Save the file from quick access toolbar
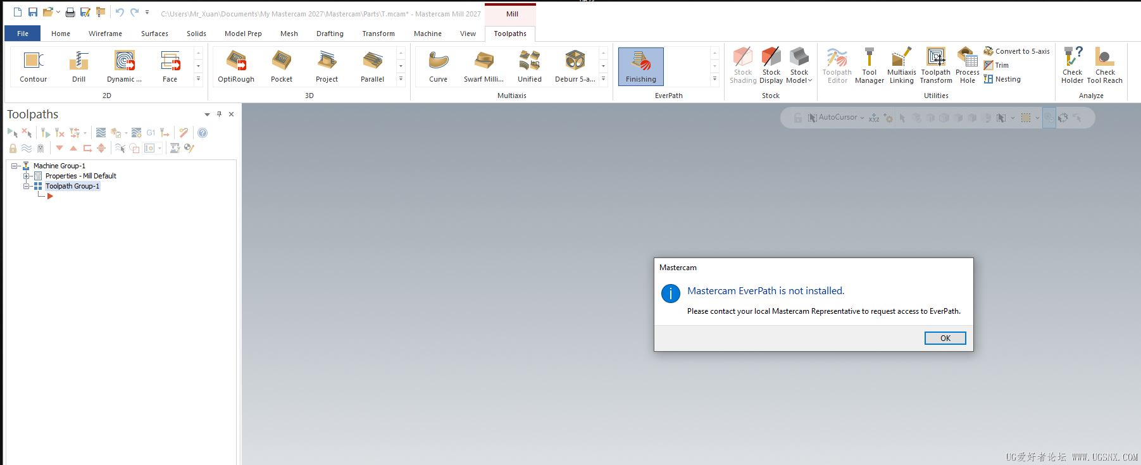 32,12
